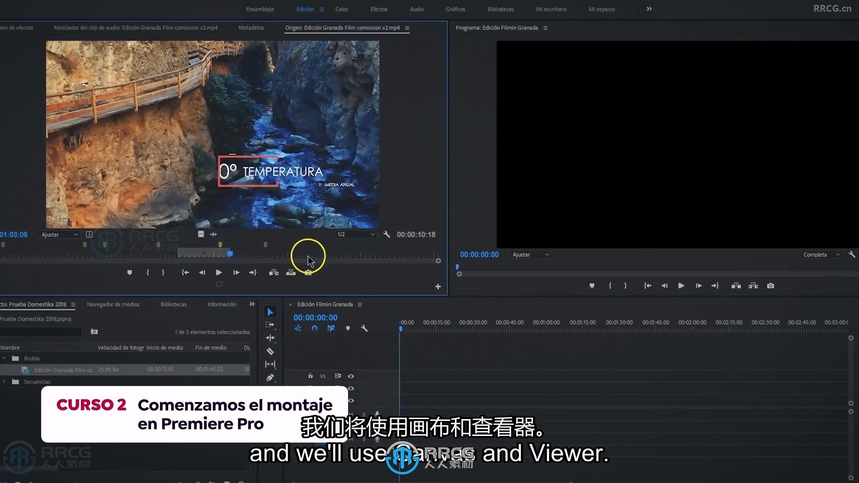The image size is (859, 483).
Task: Hide the V3 track output eye
Action: (351, 376)
